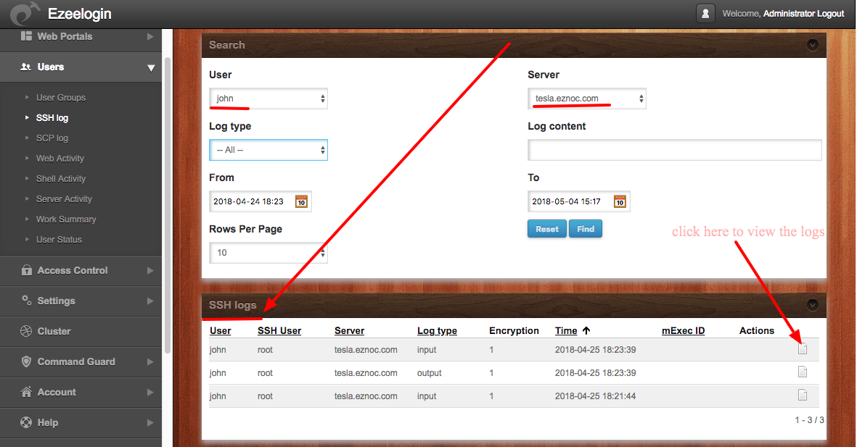Sort table by Server column
857x447 pixels.
(x=349, y=331)
